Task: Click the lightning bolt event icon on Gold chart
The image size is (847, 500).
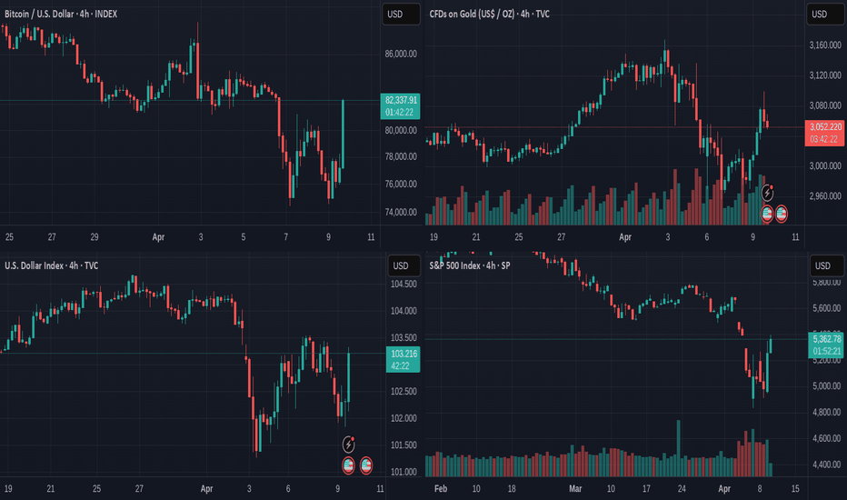Action: pyautogui.click(x=767, y=193)
